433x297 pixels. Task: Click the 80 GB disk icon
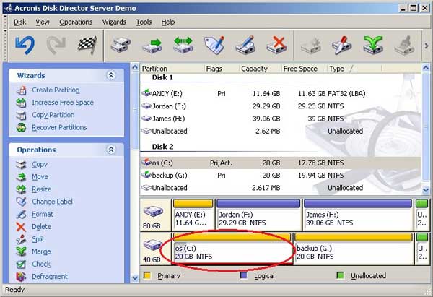(x=153, y=211)
